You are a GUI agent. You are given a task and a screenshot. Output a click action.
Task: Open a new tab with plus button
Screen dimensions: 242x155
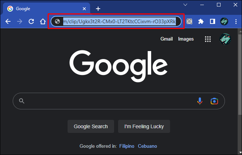tap(98, 9)
